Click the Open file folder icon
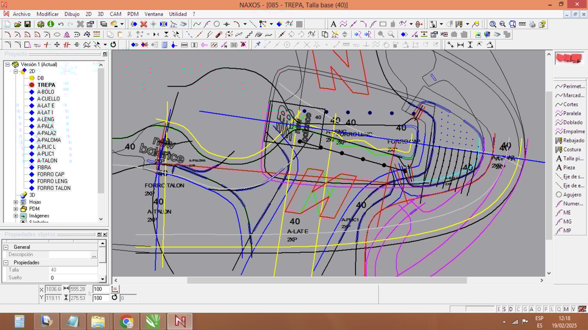The width and height of the screenshot is (588, 330). click(x=18, y=24)
